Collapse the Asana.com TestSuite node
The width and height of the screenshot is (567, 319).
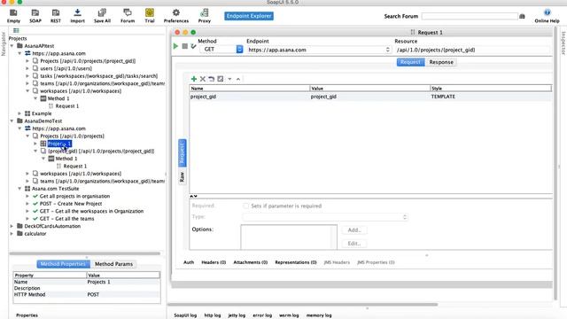[19, 189]
